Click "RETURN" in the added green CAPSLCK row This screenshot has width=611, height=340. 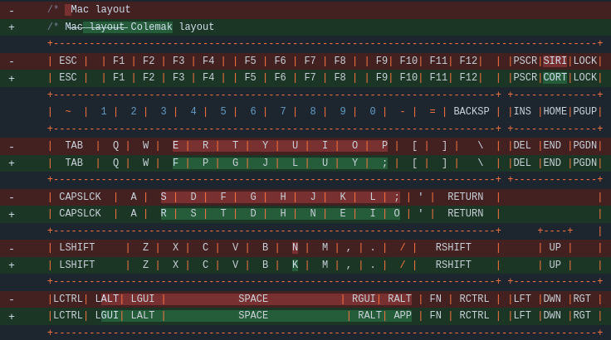click(465, 213)
